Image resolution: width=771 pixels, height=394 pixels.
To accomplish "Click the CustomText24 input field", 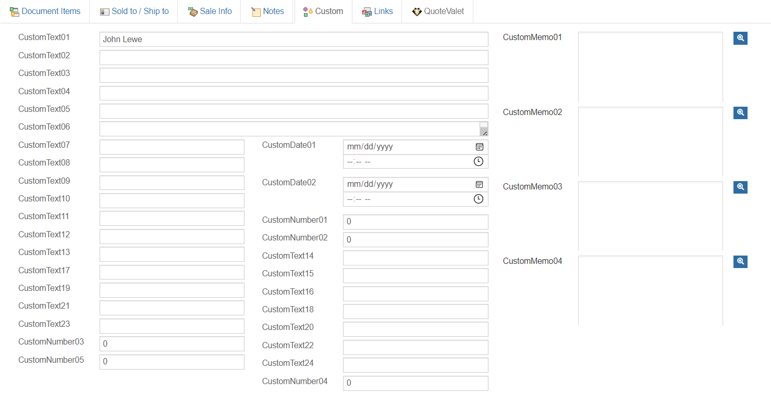I will coord(415,365).
